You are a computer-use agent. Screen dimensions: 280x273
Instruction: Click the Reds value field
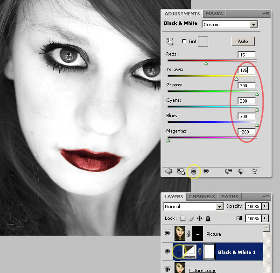pos(247,55)
